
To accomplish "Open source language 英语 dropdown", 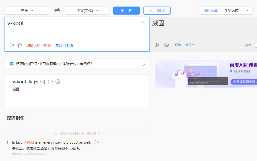I will point(27,11).
